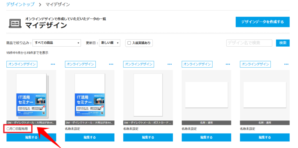The width and height of the screenshot is (298, 148).
Task: Select the second IT活用セミナー design thumbnail
Action: click(90, 95)
